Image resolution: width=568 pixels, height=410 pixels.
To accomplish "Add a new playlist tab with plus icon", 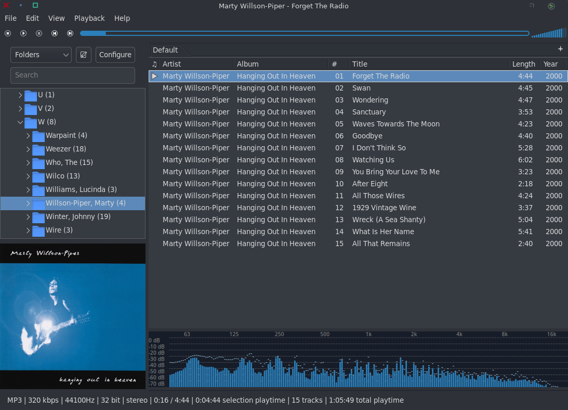I will pos(560,49).
